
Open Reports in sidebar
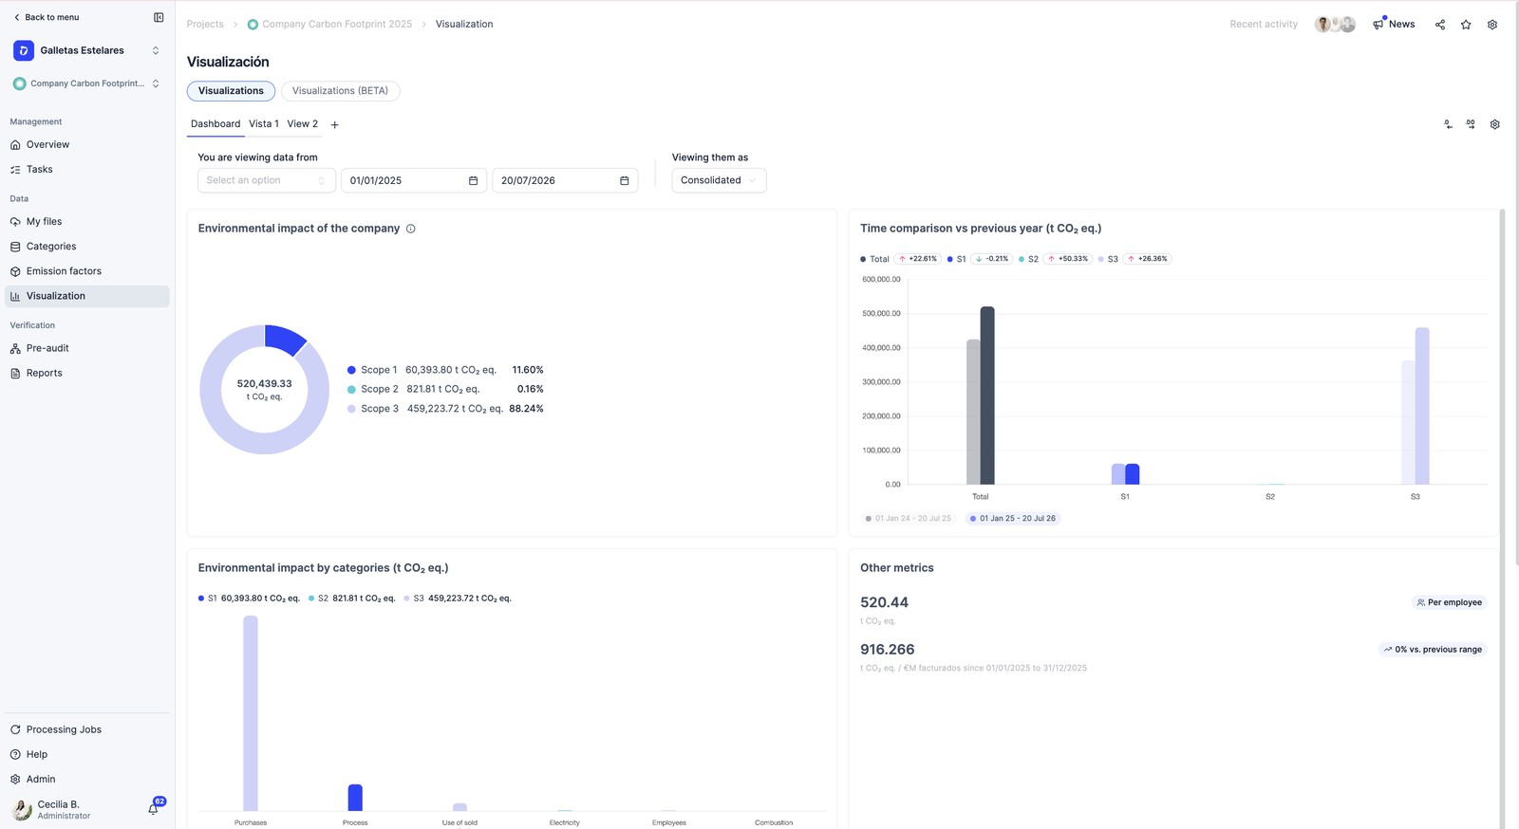[87, 373]
